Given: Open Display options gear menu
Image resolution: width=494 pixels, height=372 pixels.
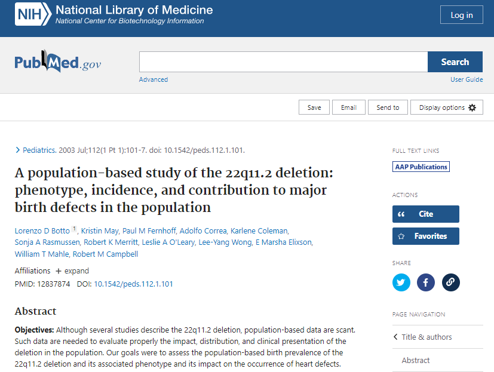Looking at the screenshot, I should 447,107.
